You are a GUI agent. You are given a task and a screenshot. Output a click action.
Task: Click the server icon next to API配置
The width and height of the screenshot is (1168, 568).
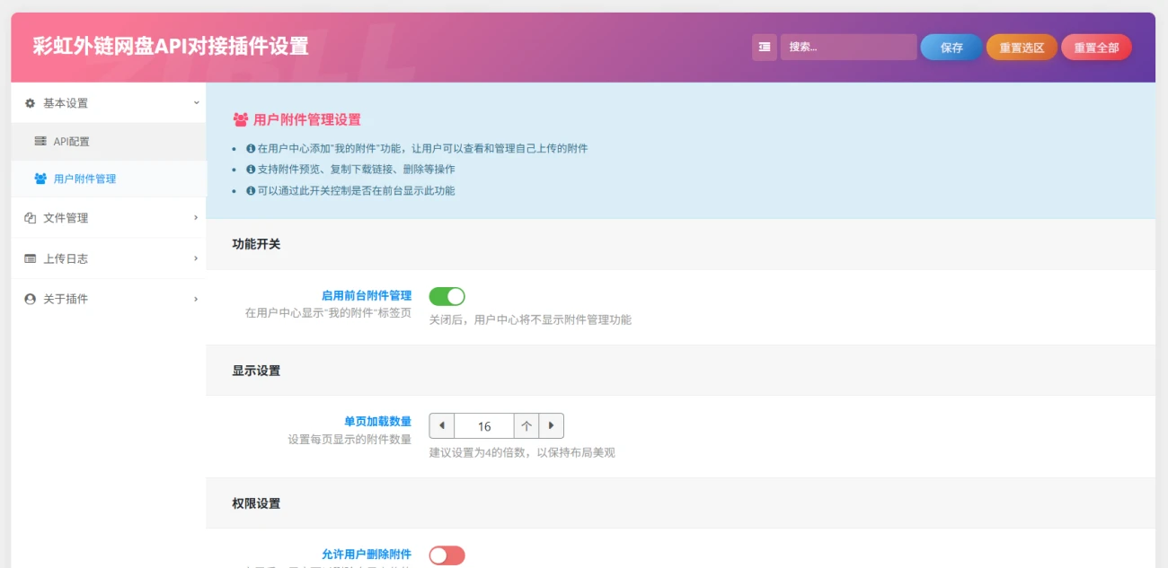(x=40, y=141)
